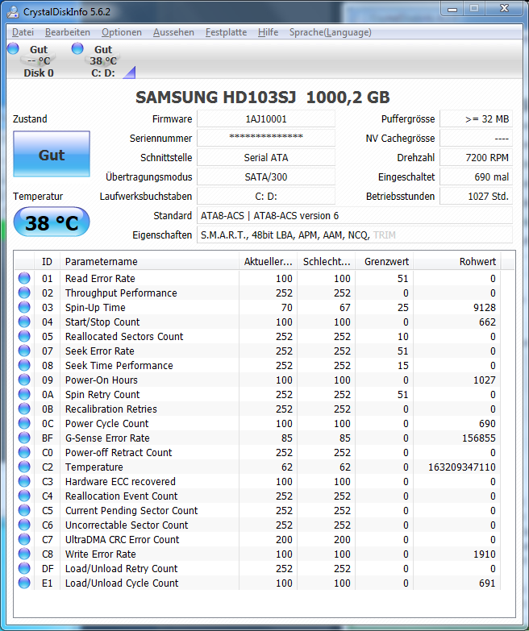
Task: Open the Optionen menu
Action: click(122, 32)
